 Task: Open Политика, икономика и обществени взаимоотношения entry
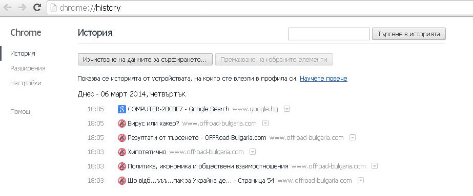point(208,166)
